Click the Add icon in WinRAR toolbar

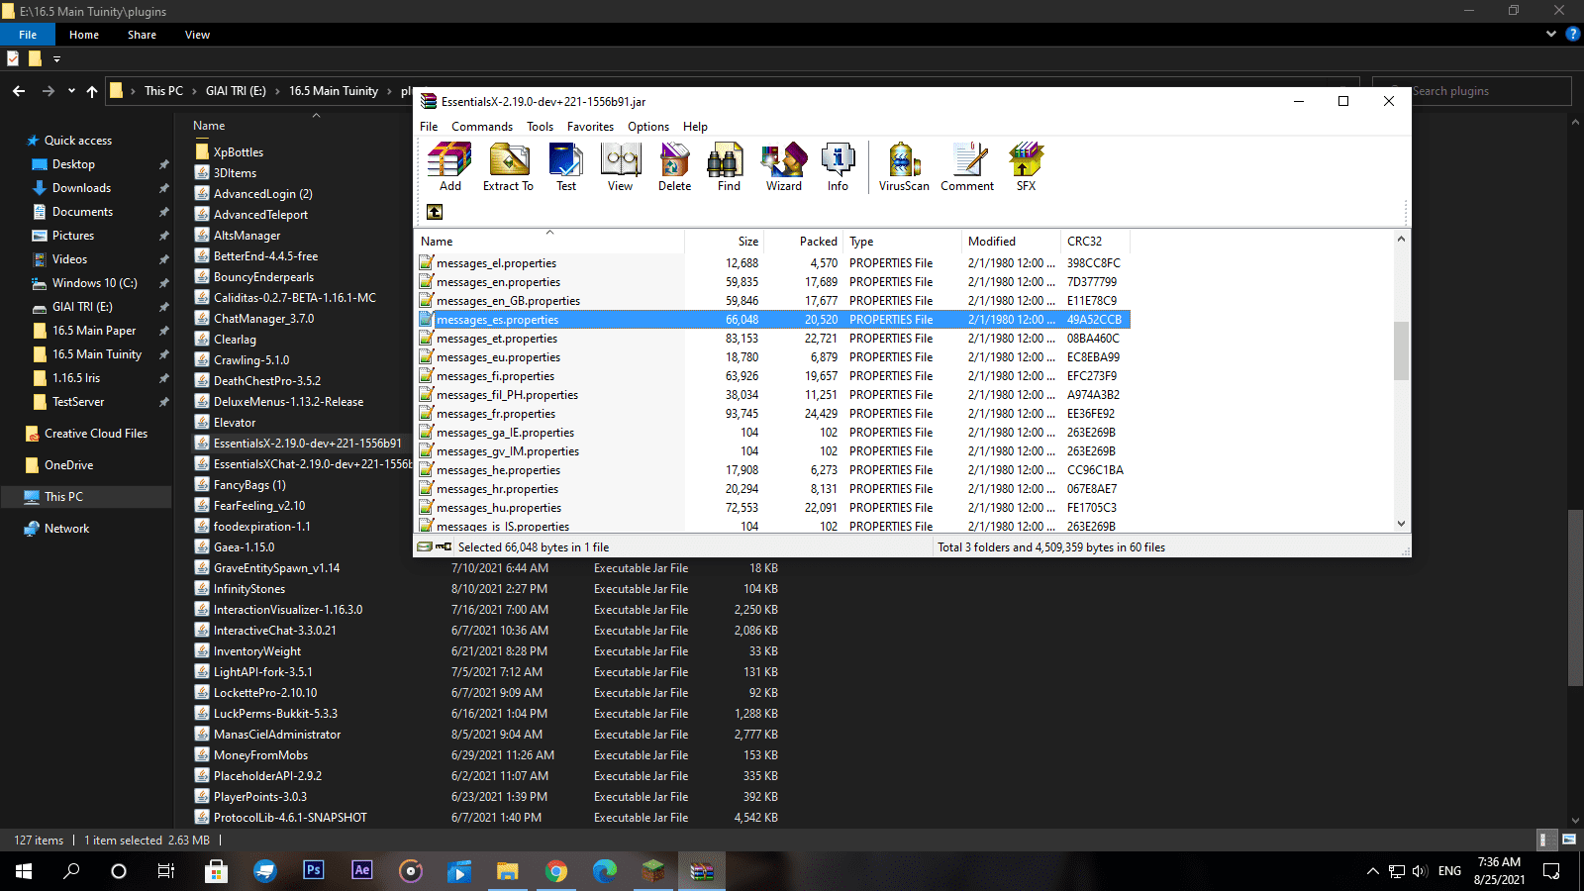tap(450, 166)
